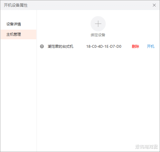Select the device name 潮范君的台式机
The height and width of the screenshot is (152, 160).
[x=60, y=47]
